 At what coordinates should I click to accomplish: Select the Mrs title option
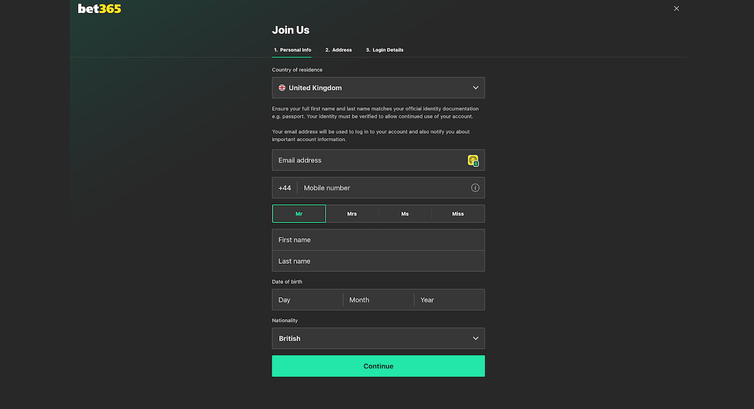click(352, 214)
